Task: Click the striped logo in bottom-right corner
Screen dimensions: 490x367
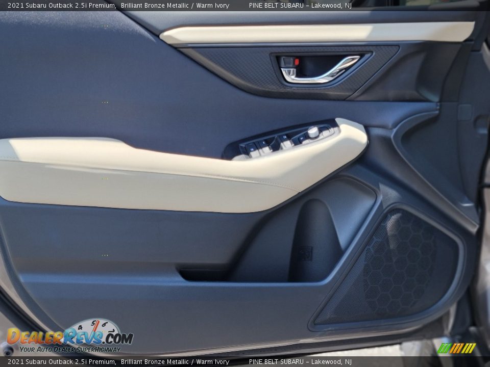Action: [x=456, y=348]
